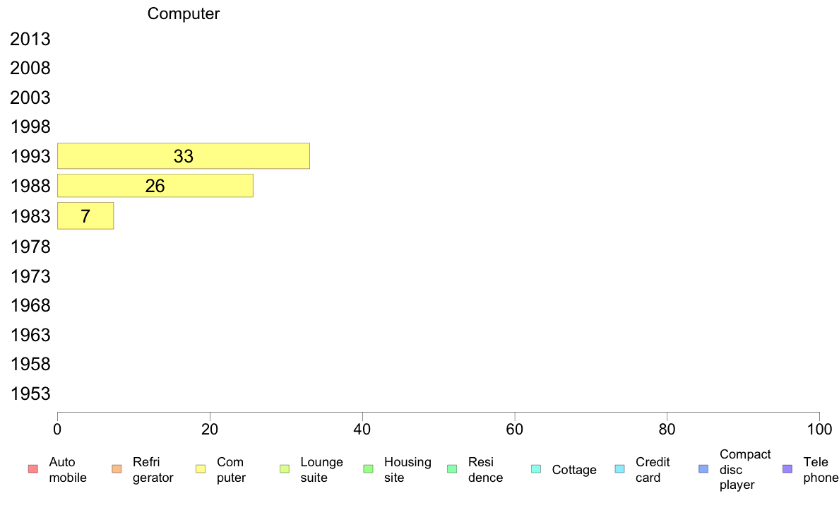Select the 1988 bar showing 26
The width and height of the screenshot is (839, 520).
(155, 186)
